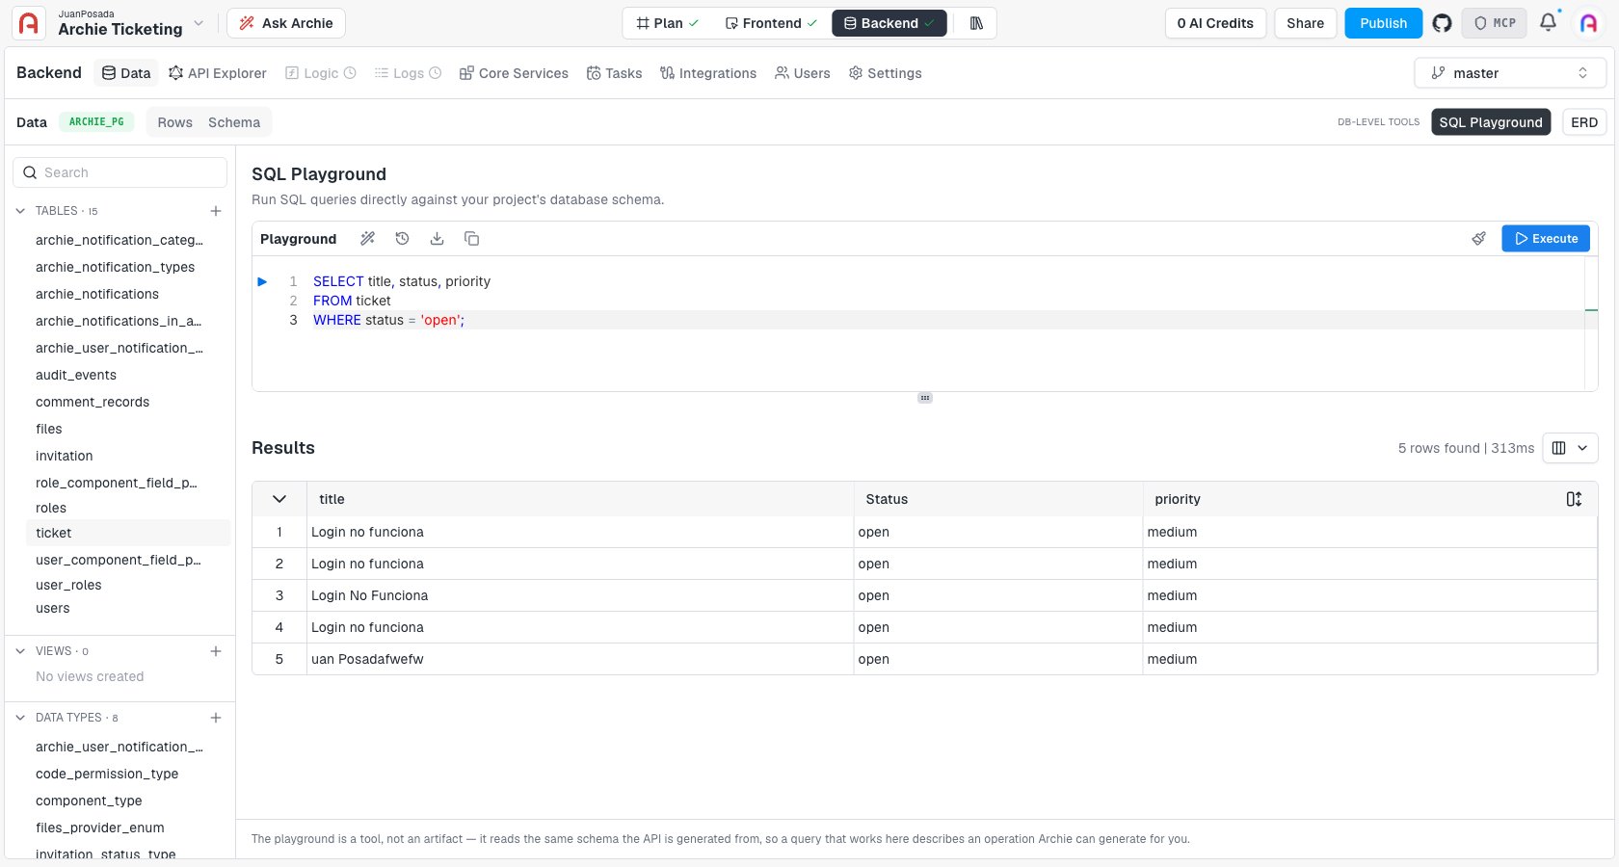Toggle the results table header chevron
1619x867 pixels.
279,499
